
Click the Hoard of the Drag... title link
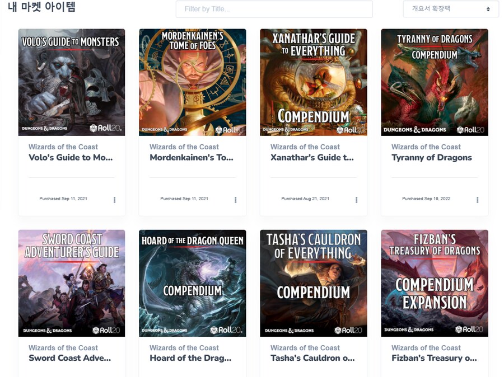tap(190, 358)
